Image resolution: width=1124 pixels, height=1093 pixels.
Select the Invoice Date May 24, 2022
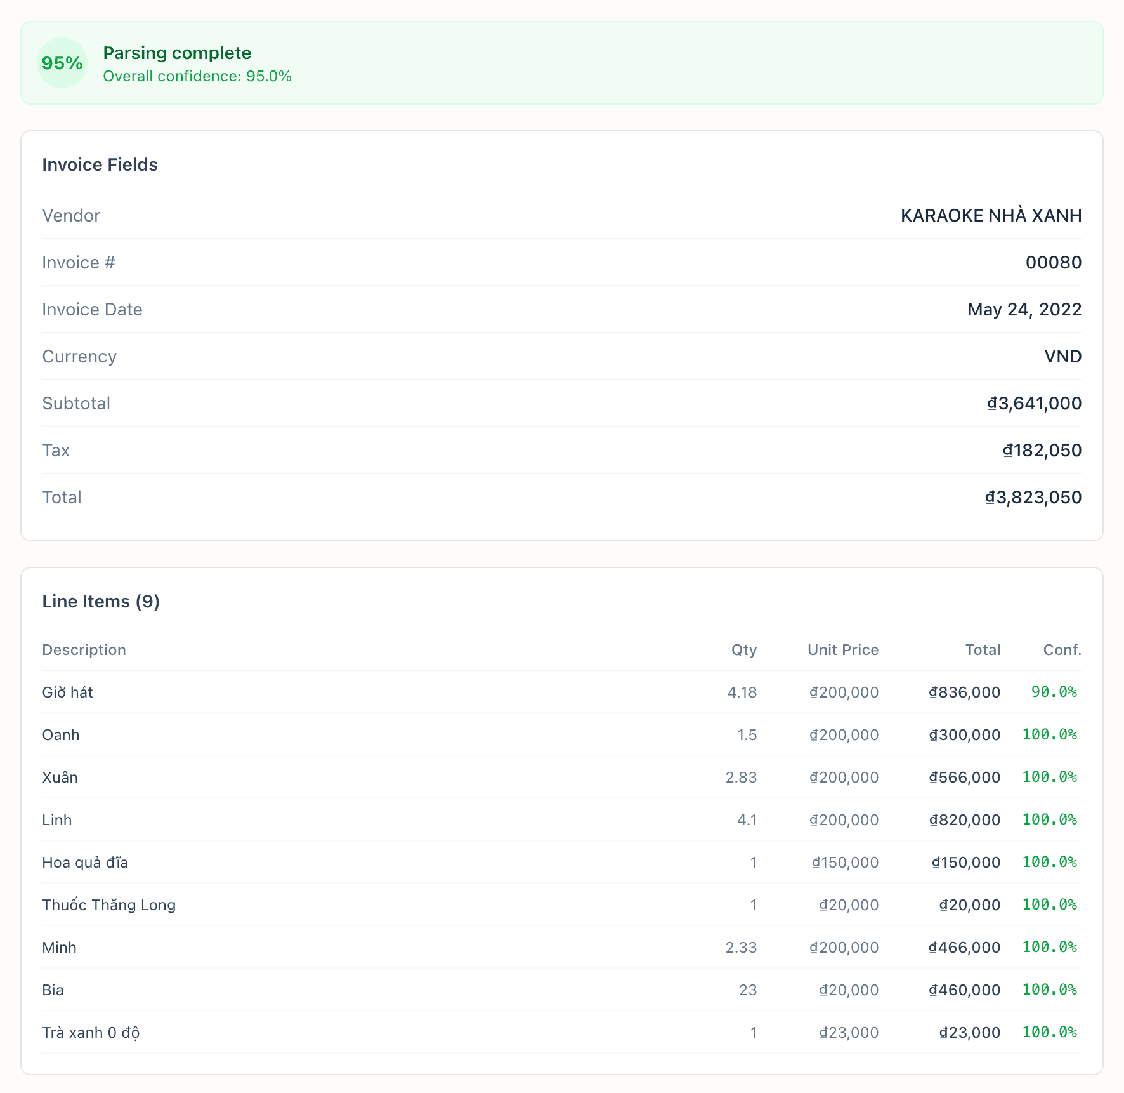(x=1024, y=309)
